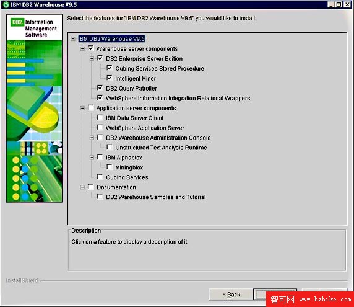The width and height of the screenshot is (354, 307).
Task: Uncheck the Warehouse server components checkbox
Action: [90, 48]
